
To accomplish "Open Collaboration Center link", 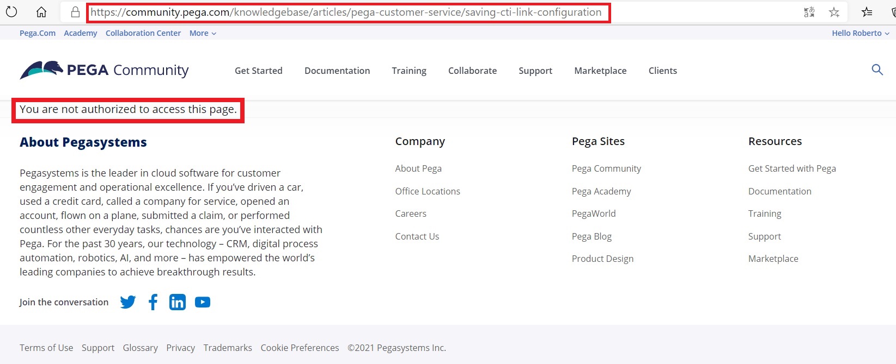I will click(143, 33).
